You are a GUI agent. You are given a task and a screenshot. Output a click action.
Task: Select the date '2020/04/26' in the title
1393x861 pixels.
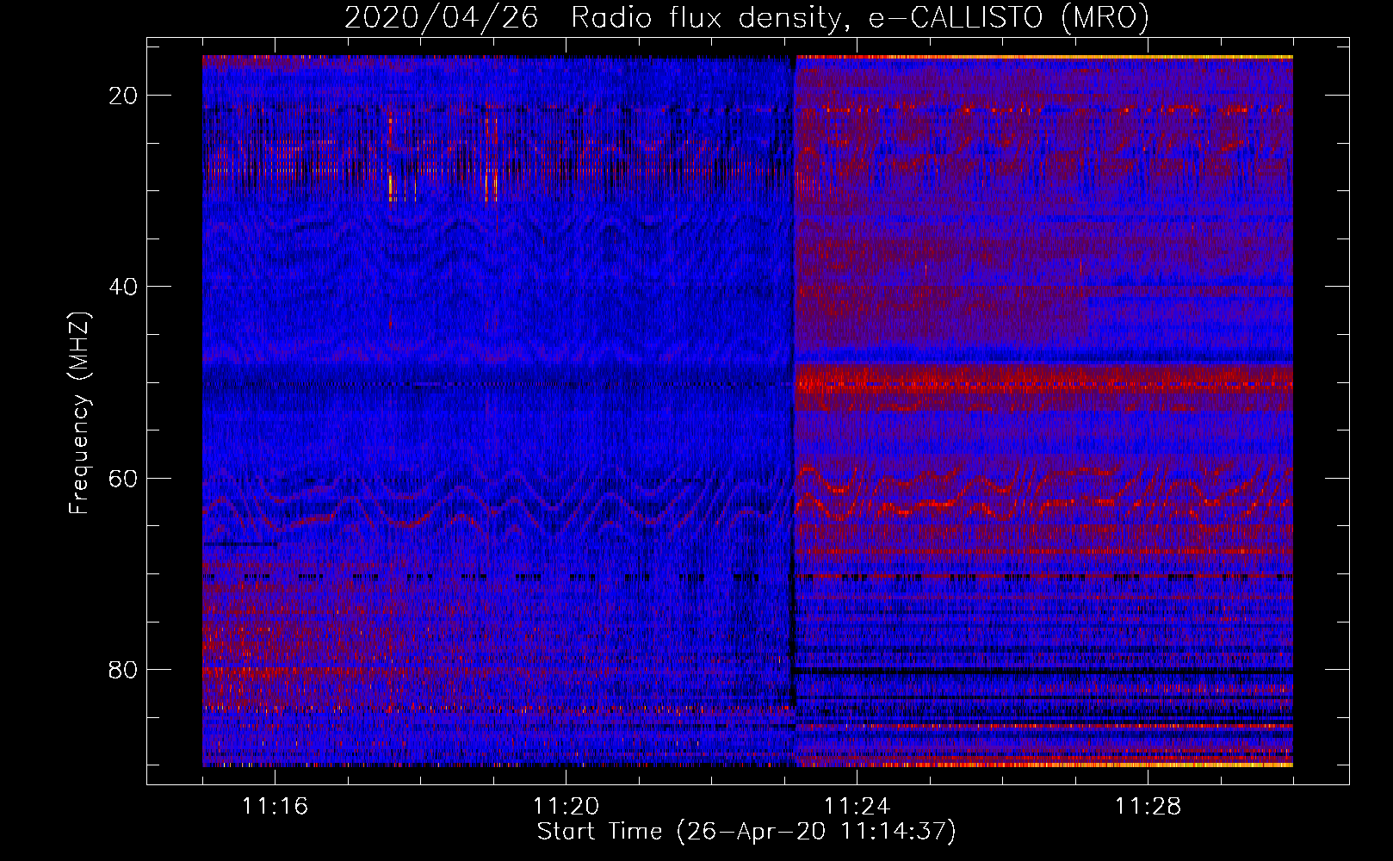click(x=442, y=18)
